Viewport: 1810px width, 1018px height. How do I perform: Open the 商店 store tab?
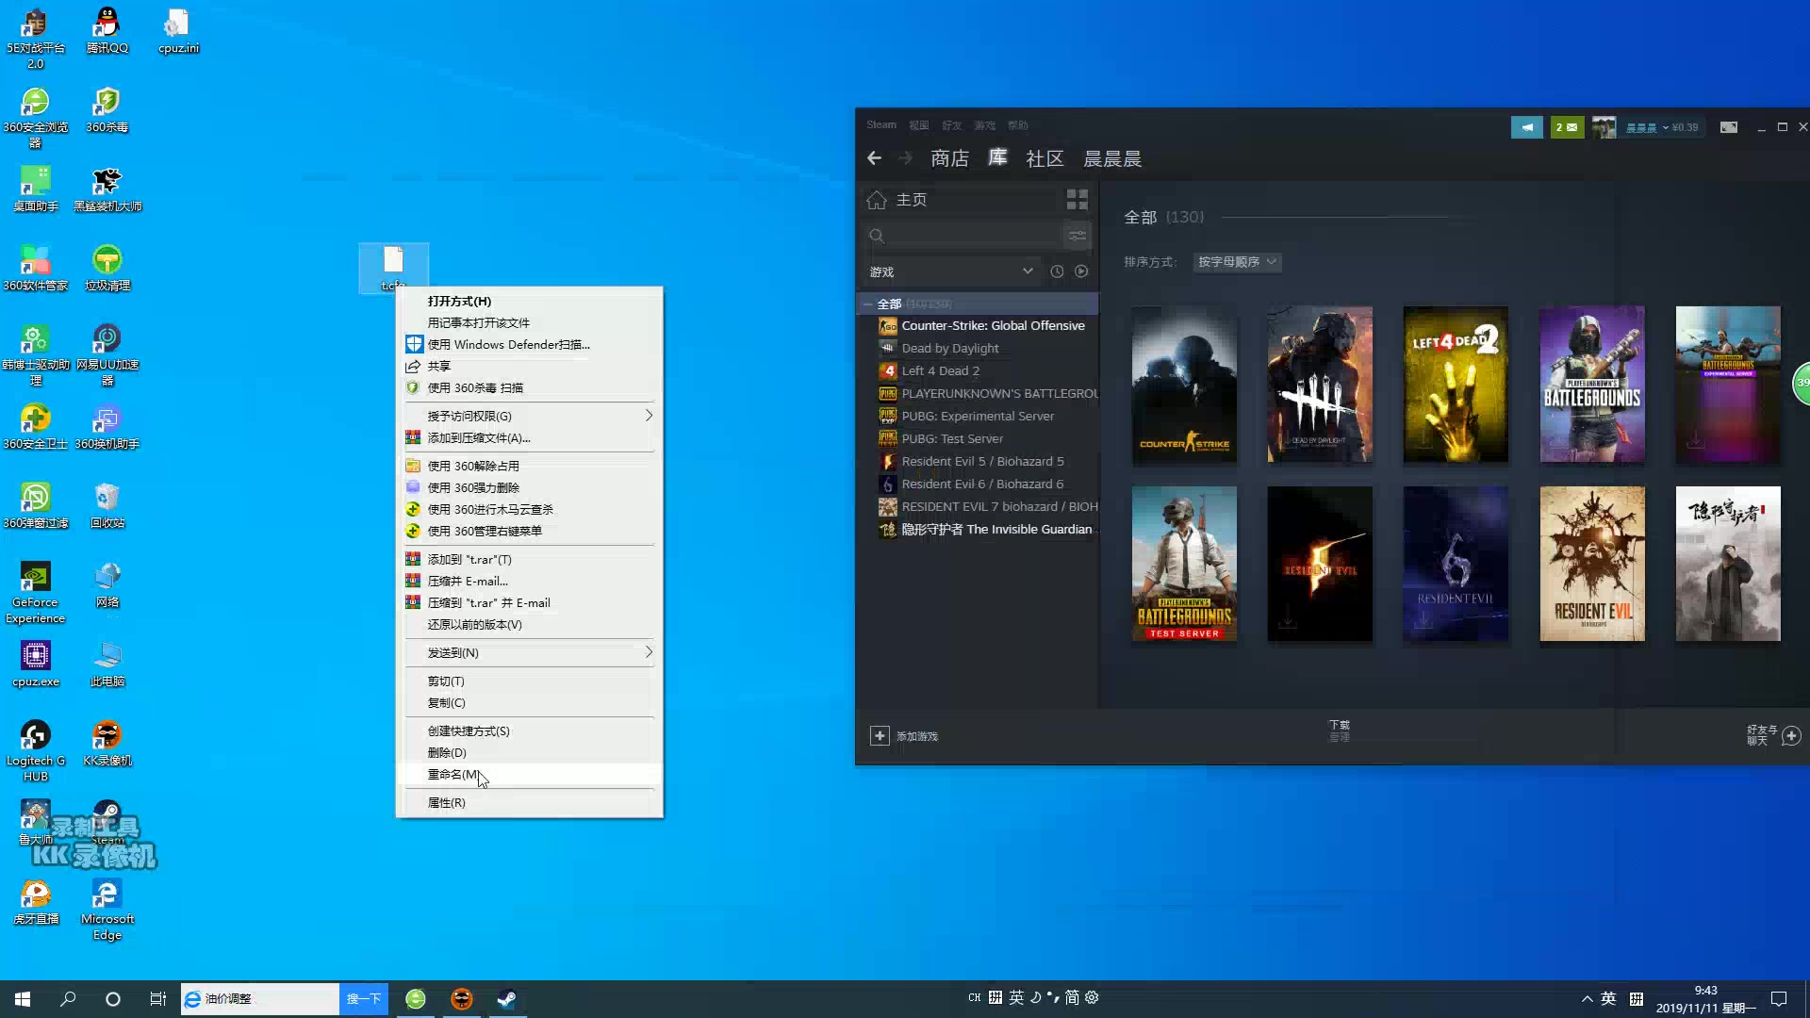coord(948,158)
